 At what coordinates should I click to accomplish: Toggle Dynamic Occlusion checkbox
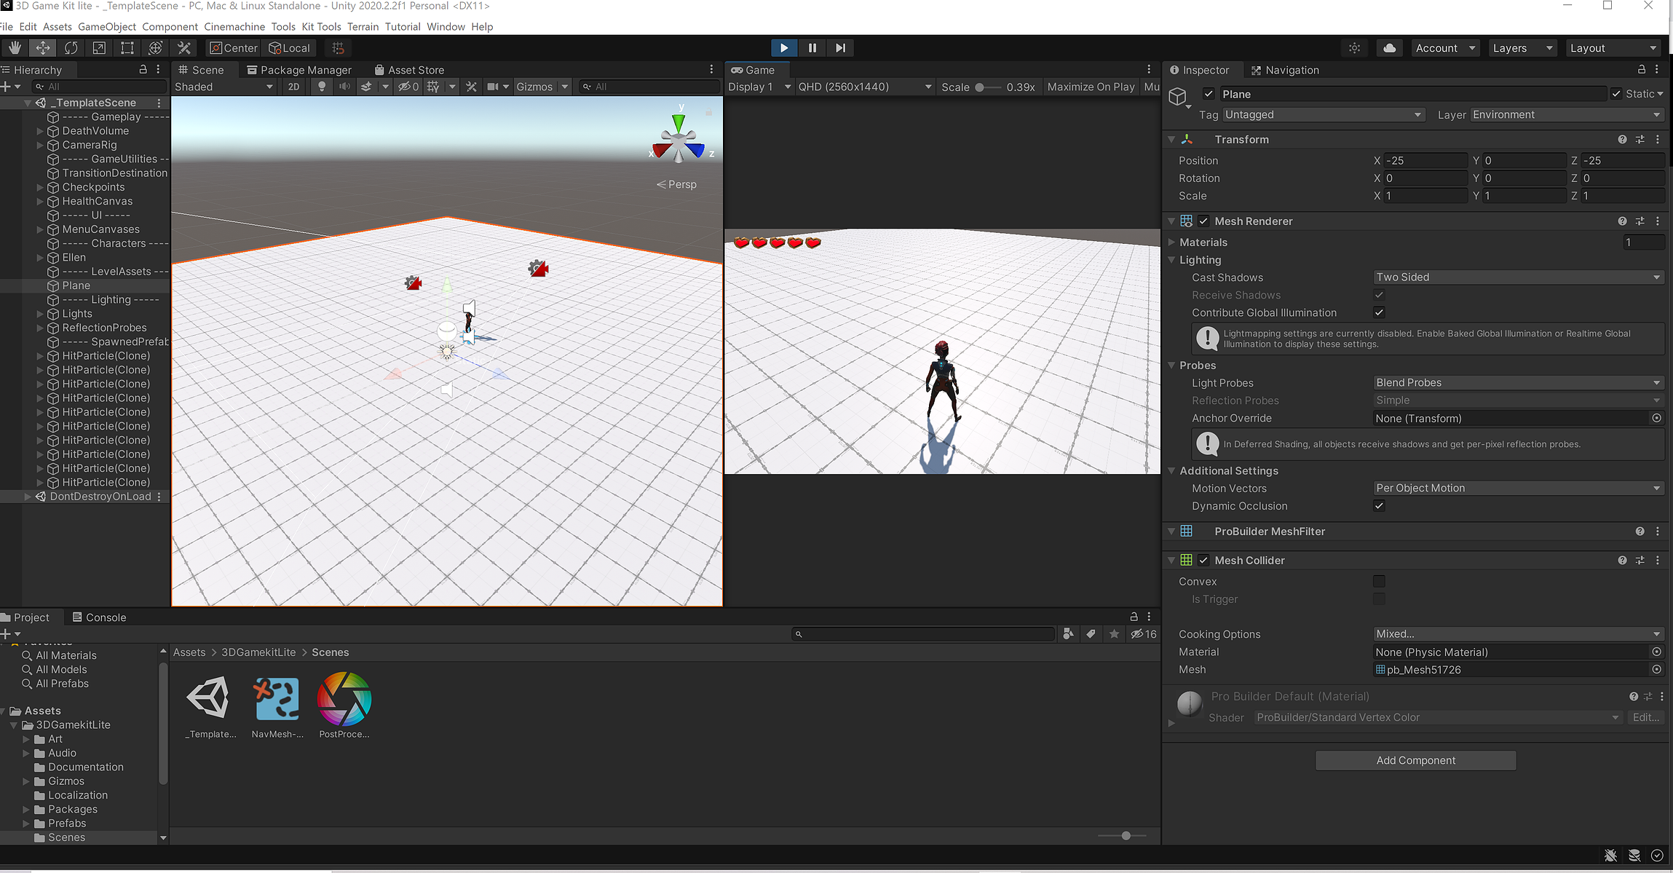pos(1379,506)
